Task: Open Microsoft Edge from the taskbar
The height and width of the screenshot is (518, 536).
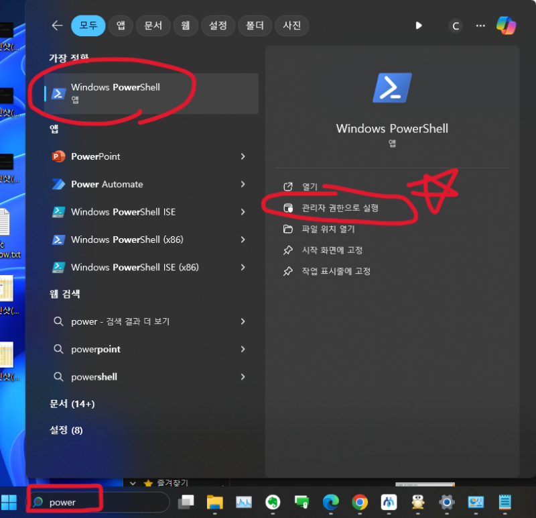Action: pos(330,501)
